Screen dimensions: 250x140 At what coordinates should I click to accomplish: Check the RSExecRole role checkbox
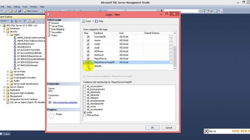(84, 115)
